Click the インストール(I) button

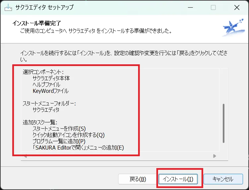point(178,179)
